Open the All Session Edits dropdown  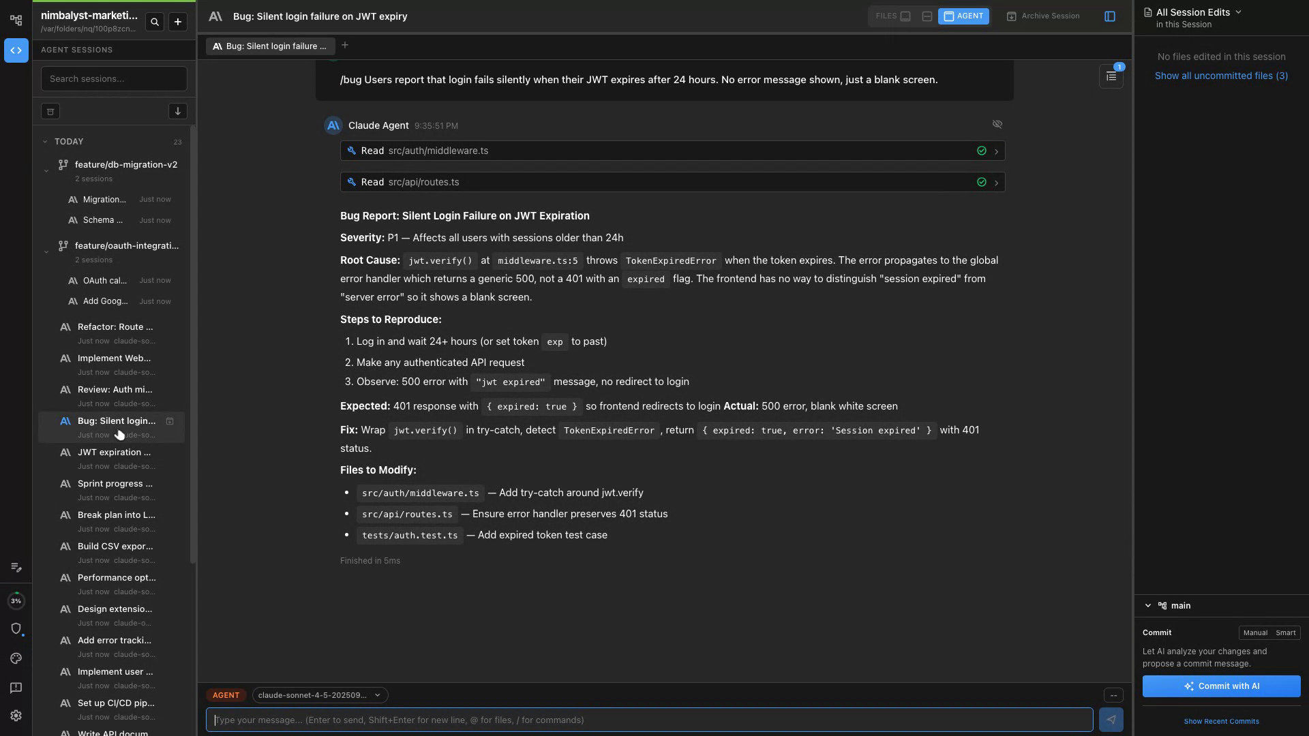[1199, 12]
